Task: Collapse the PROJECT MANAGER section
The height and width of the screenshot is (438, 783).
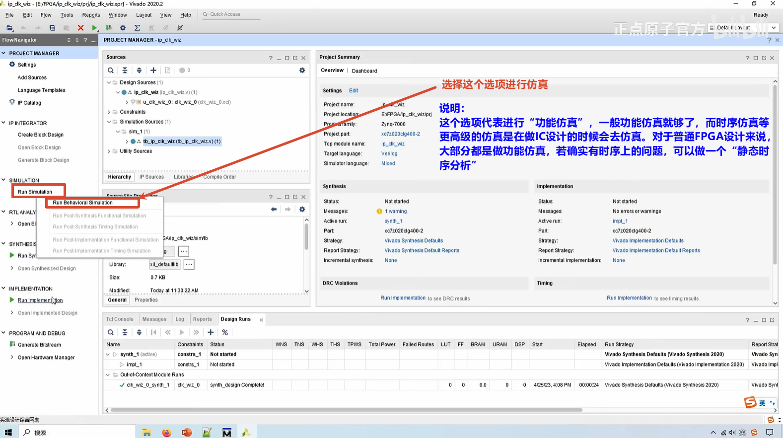Action: pos(3,53)
